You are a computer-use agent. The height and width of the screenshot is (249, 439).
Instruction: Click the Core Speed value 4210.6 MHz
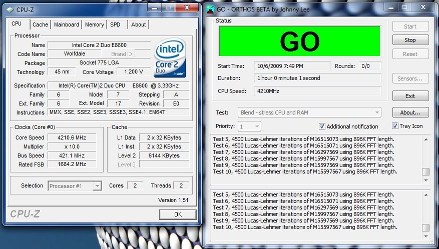(x=72, y=137)
